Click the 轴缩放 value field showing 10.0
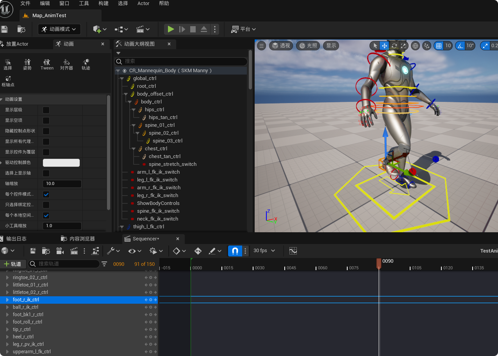The height and width of the screenshot is (356, 498). click(x=62, y=183)
